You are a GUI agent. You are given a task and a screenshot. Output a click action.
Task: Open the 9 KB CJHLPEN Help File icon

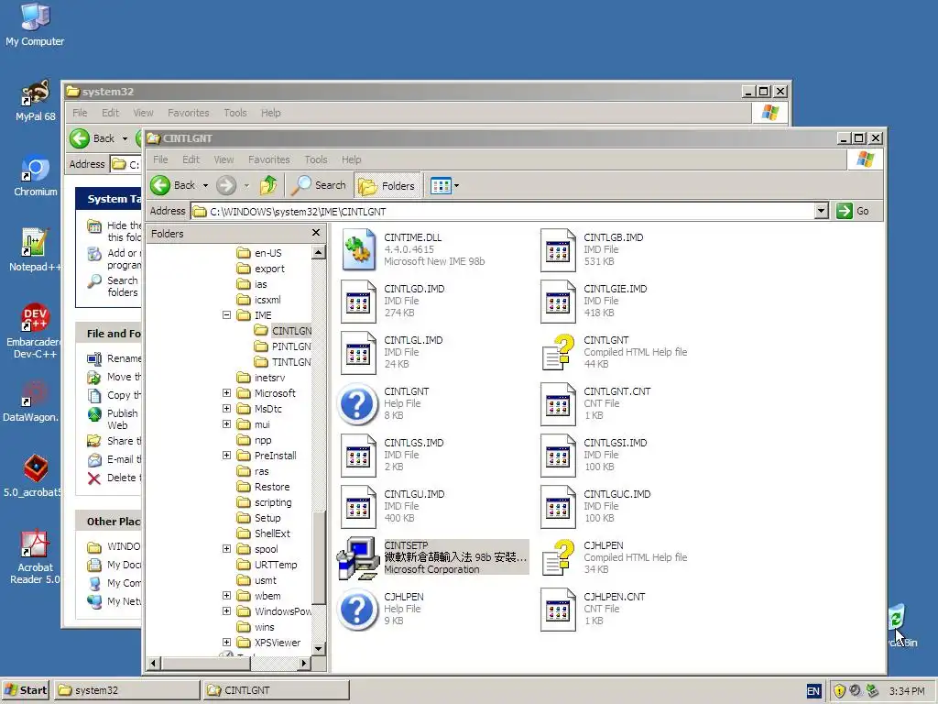point(358,610)
